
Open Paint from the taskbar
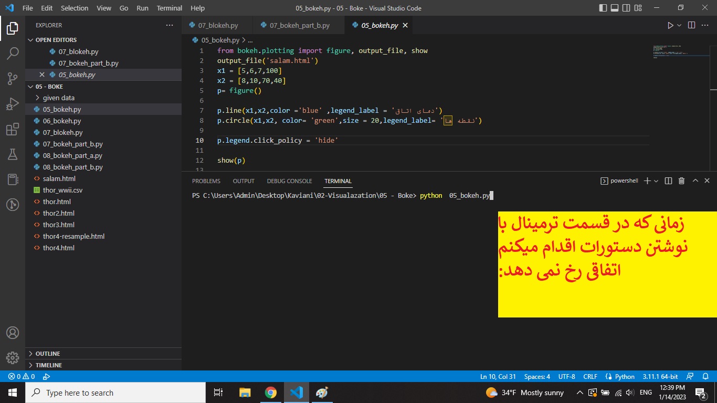click(x=322, y=393)
